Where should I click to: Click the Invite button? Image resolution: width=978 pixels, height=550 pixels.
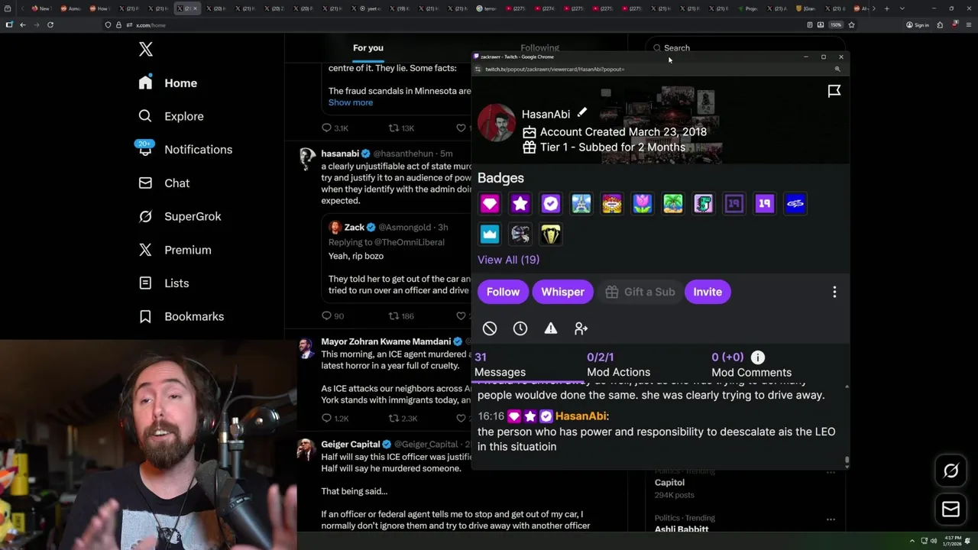tap(708, 292)
